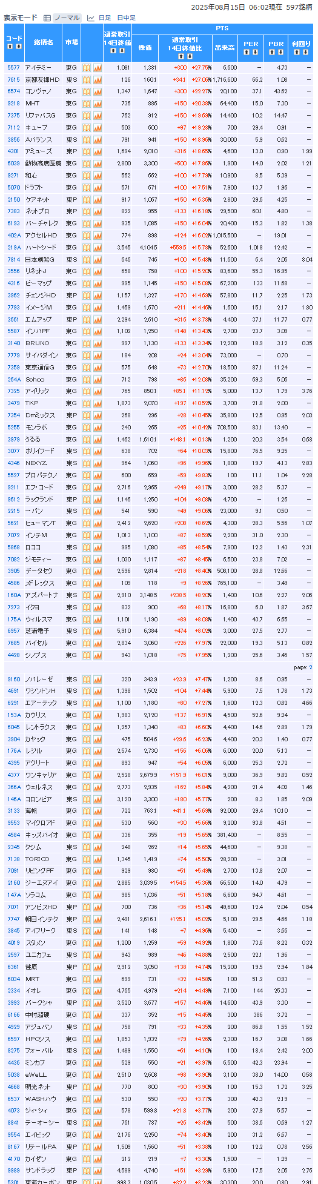Open stock code 9160 link

[13, 680]
